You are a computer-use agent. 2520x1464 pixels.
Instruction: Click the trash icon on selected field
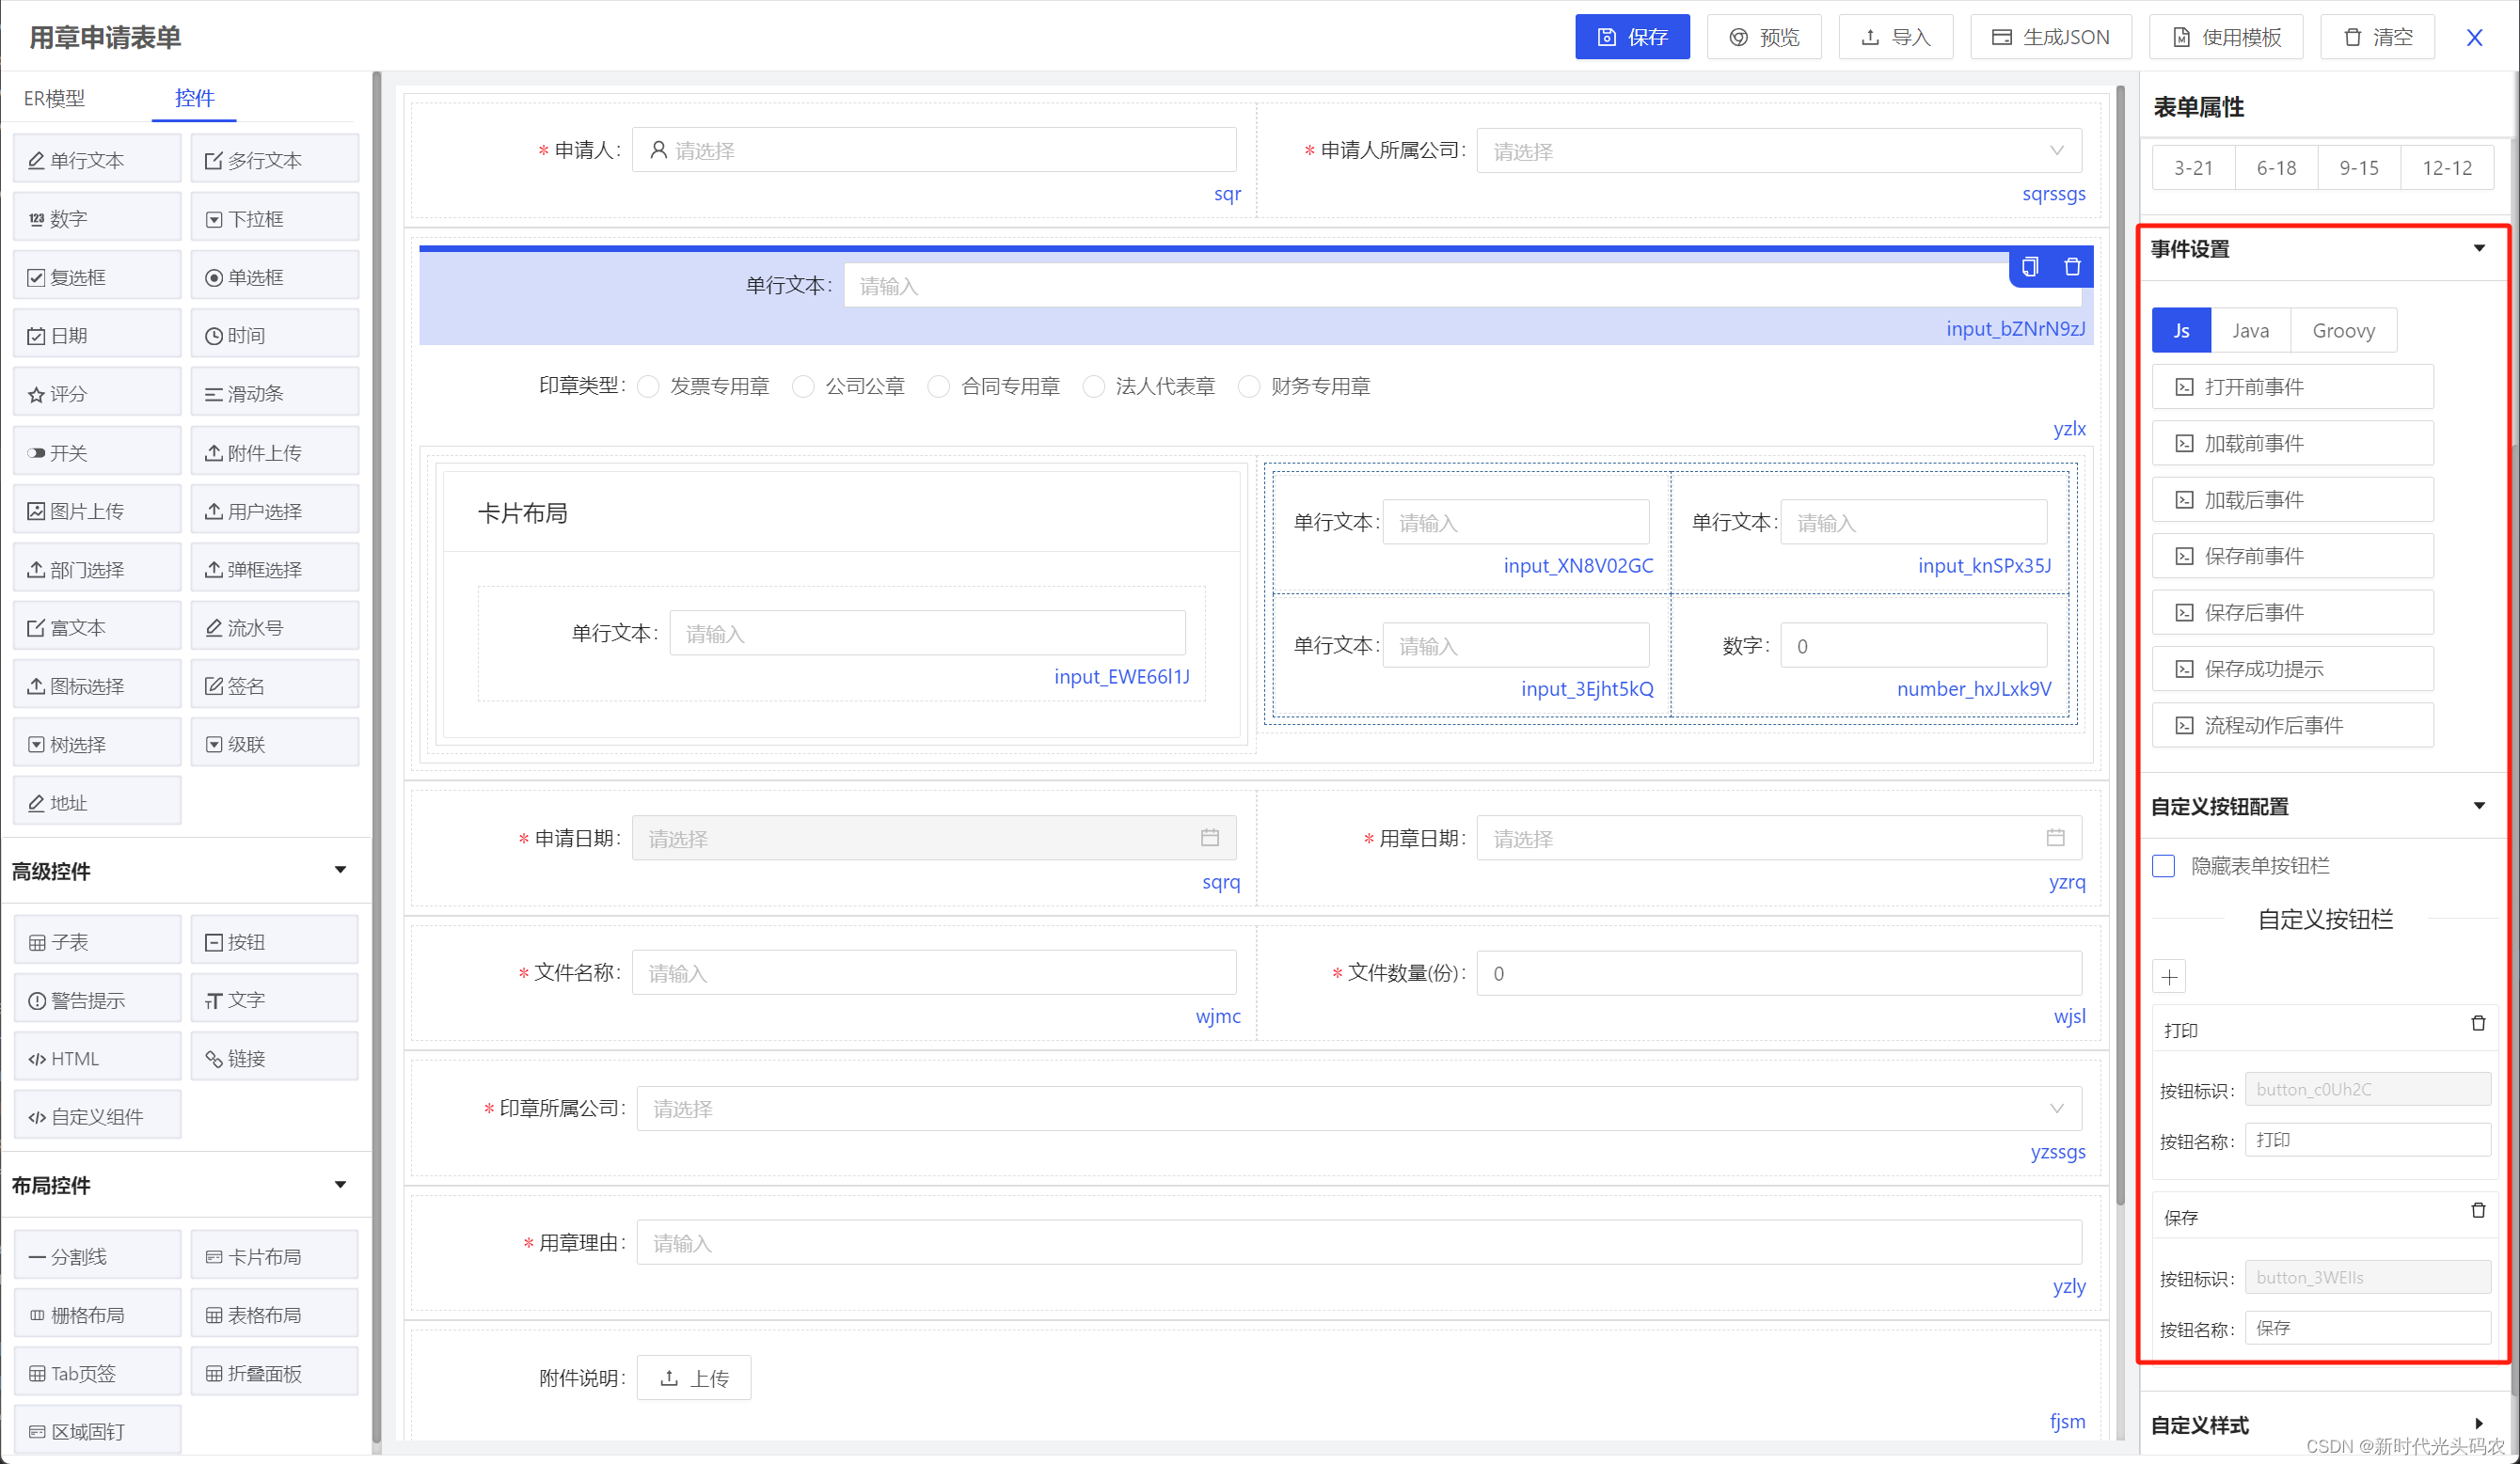coord(2072,267)
